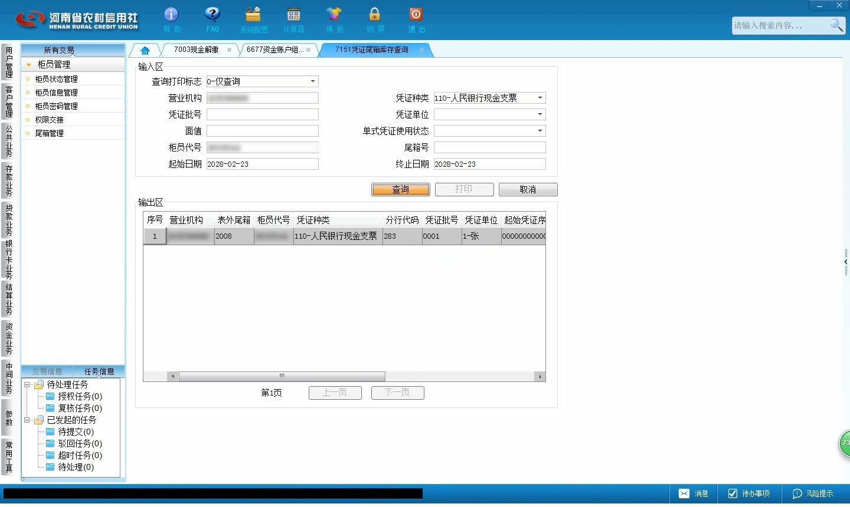Screen dimensions: 850x507
Task: Collapse the 待处理任务 tree node
Action: [x=27, y=384]
